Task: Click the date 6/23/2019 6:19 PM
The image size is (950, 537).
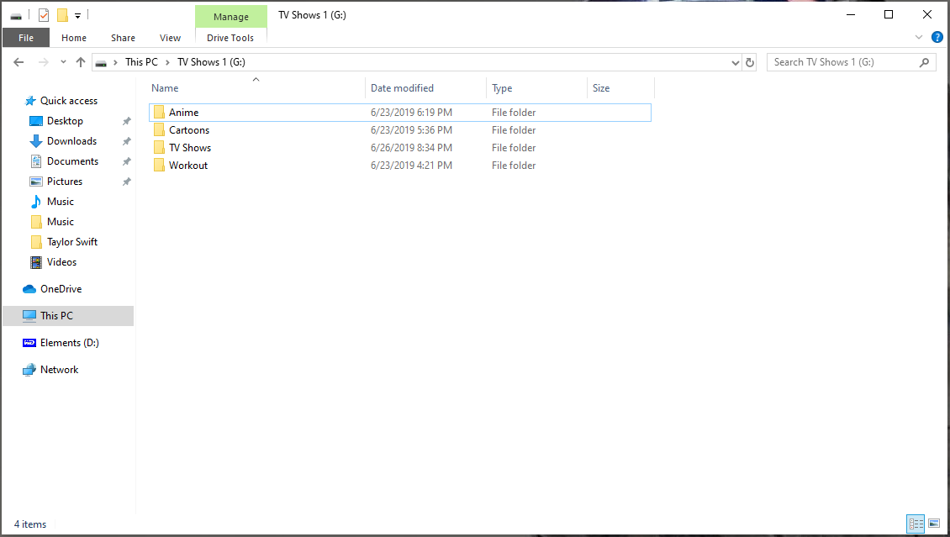Action: (411, 112)
